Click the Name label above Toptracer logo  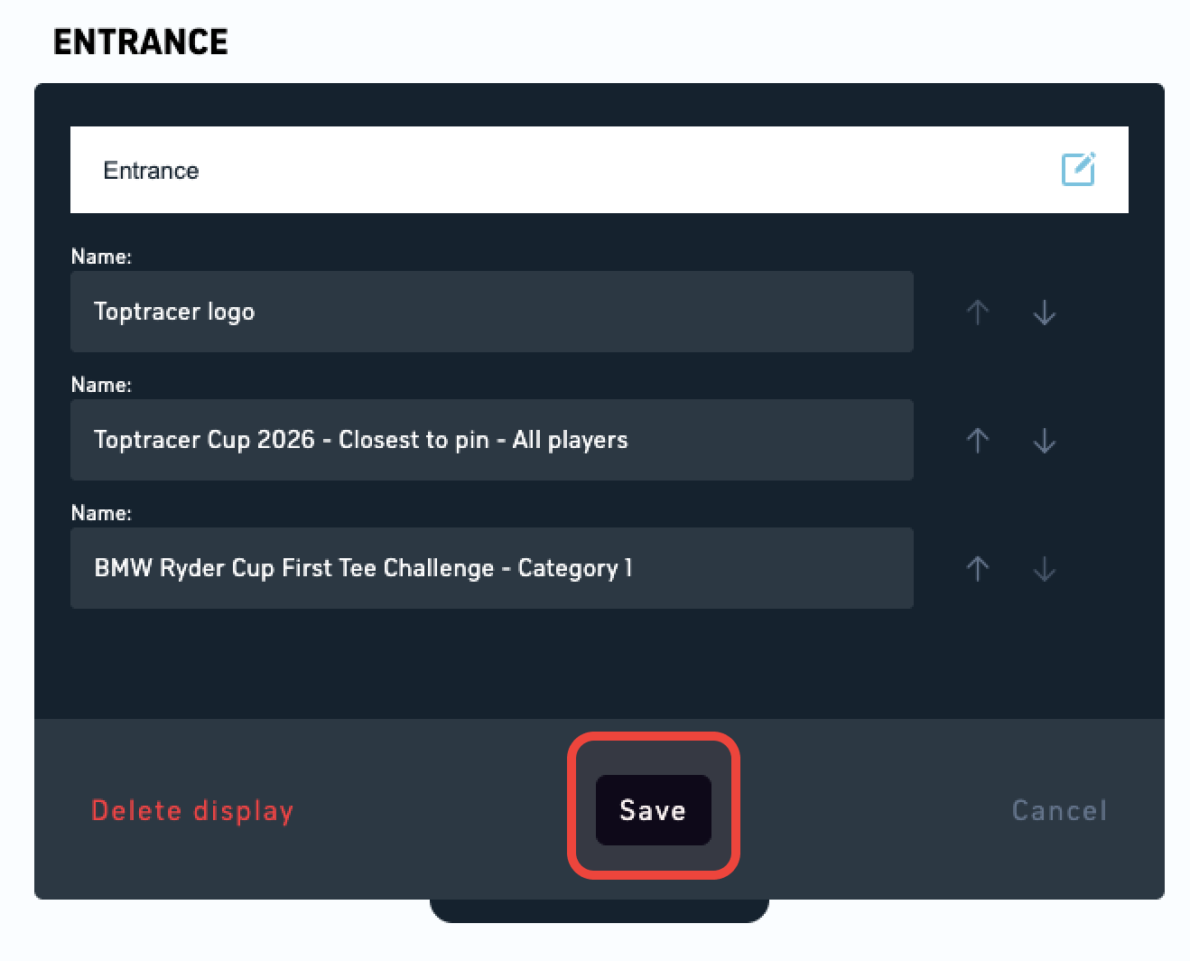101,257
